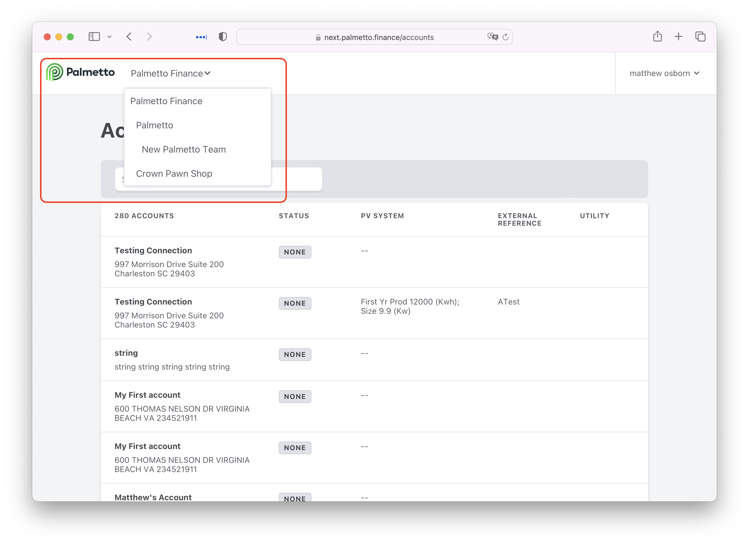The width and height of the screenshot is (749, 544).
Task: Open the first My First account entry
Action: coord(147,395)
